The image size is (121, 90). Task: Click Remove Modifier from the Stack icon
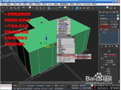pyautogui.click(x=113, y=46)
